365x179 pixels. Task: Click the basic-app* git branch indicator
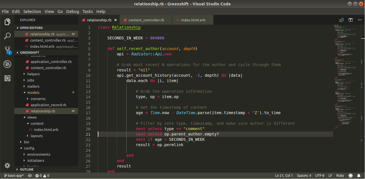(14, 176)
